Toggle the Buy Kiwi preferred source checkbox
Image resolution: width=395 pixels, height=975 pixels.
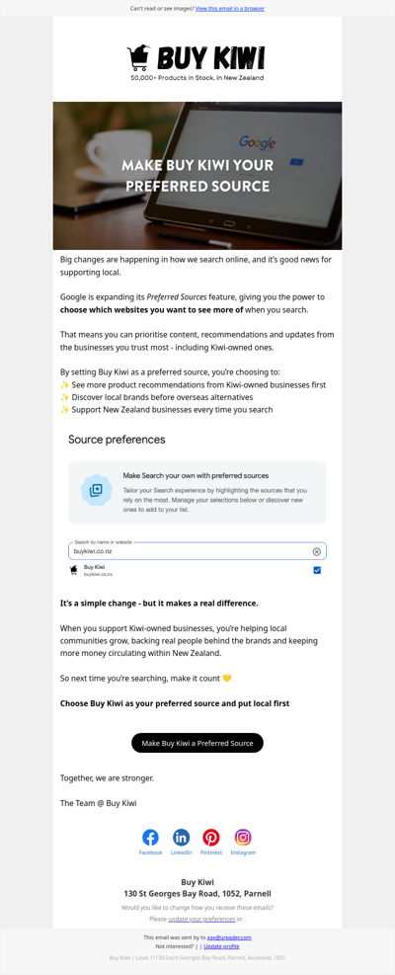point(317,570)
